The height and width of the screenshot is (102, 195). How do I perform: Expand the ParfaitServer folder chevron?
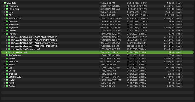5,55
